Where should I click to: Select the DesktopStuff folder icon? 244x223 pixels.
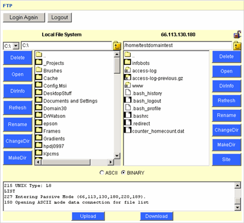click(39, 92)
